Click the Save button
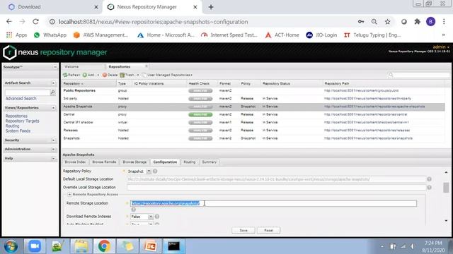The image size is (453, 254). point(243,231)
